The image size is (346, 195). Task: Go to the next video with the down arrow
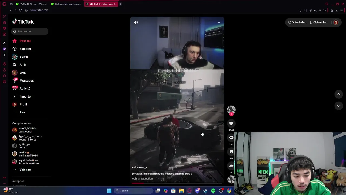pyautogui.click(x=339, y=106)
